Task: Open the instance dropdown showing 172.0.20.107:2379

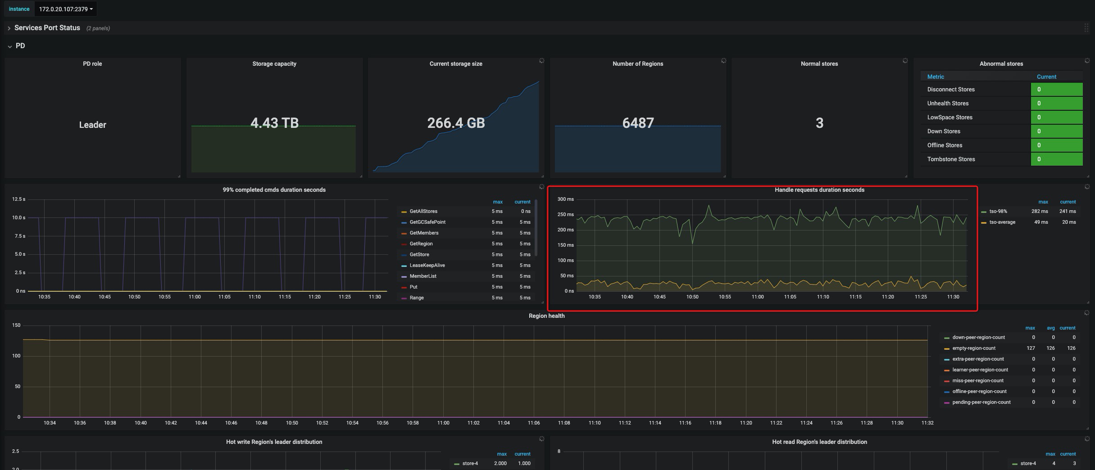Action: point(66,9)
